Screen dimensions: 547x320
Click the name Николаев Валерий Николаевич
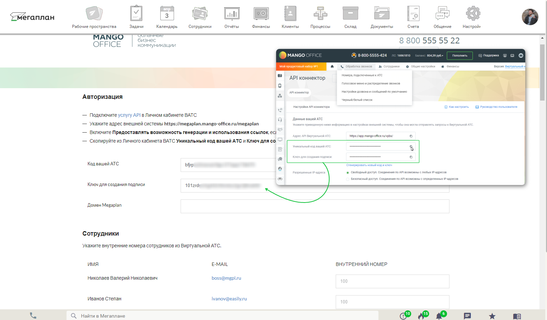click(122, 278)
